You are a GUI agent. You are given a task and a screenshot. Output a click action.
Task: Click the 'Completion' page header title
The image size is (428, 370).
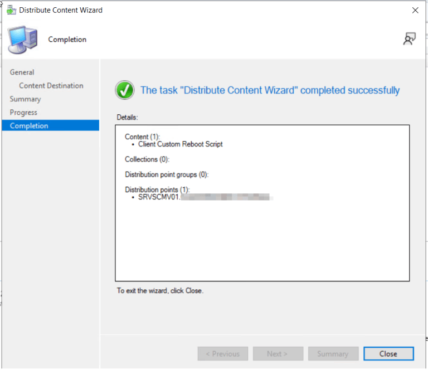pyautogui.click(x=67, y=40)
